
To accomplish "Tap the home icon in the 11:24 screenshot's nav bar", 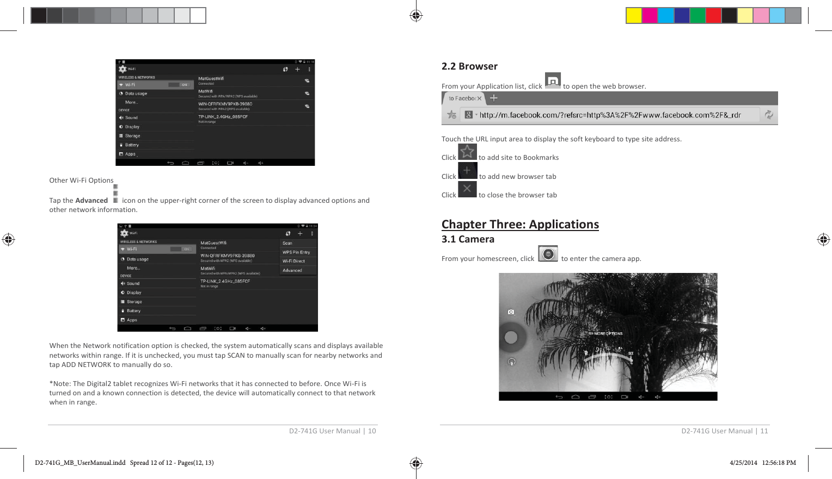I will pyautogui.click(x=188, y=328).
